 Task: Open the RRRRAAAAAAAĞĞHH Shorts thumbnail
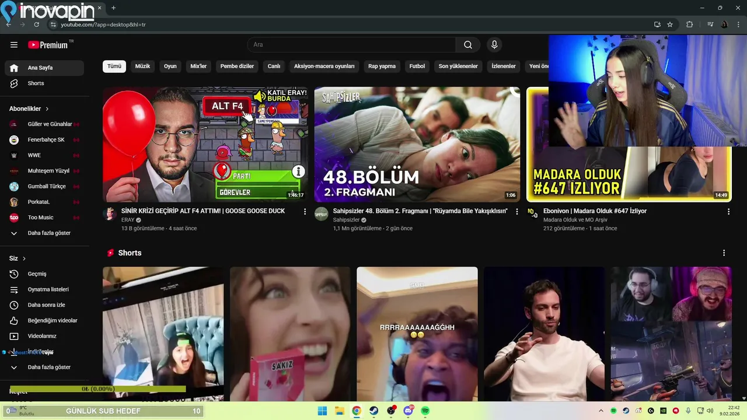click(417, 334)
